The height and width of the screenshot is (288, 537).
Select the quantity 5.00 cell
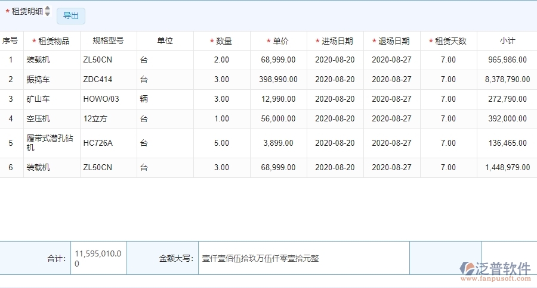pos(221,143)
